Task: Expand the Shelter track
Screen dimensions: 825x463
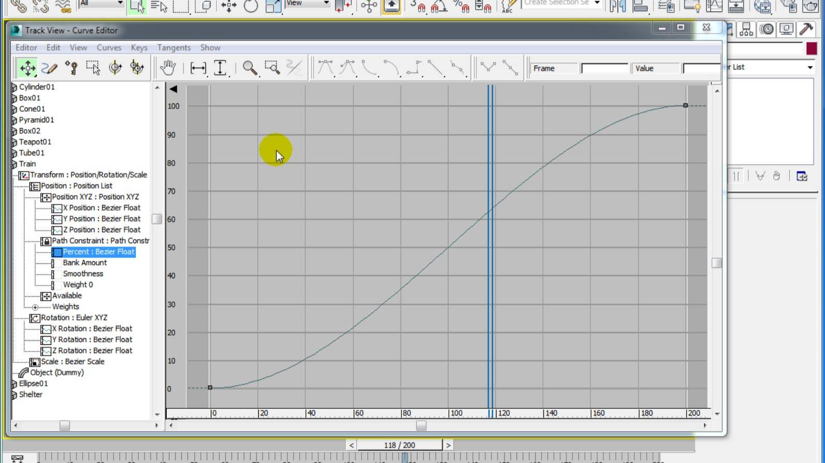Action: point(14,395)
